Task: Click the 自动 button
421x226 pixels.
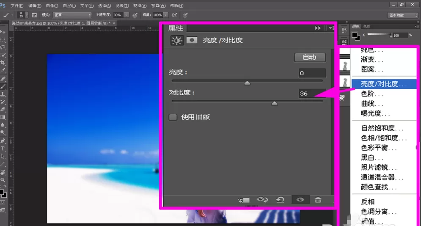Action: pyautogui.click(x=310, y=57)
